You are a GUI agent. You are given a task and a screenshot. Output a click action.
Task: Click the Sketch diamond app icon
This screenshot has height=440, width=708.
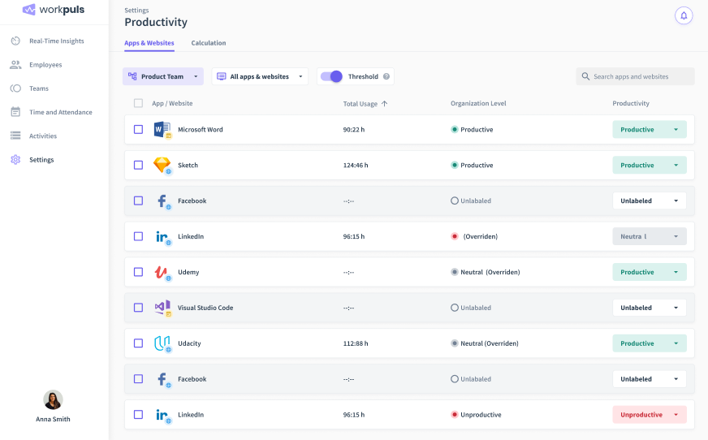pos(162,165)
